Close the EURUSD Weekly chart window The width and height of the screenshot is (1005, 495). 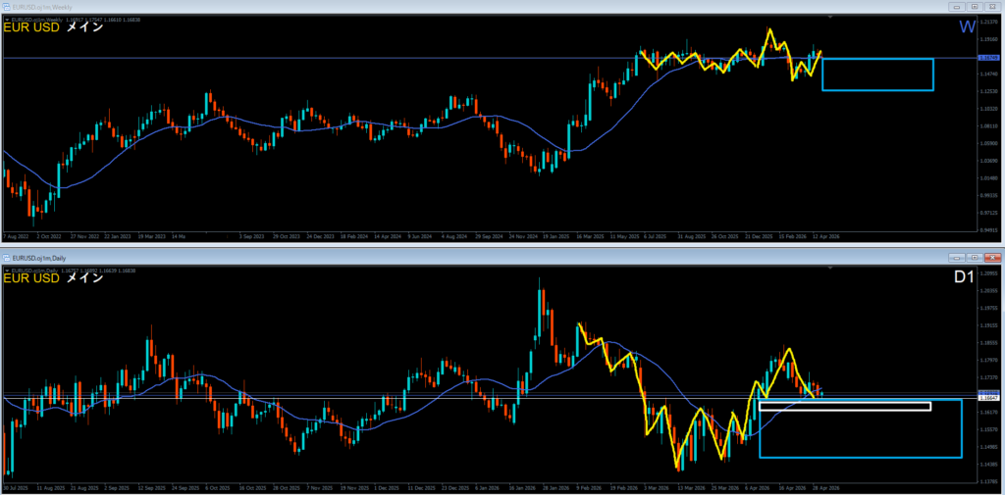992,7
